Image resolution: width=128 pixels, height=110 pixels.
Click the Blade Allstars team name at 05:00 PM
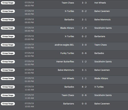(x=67, y=28)
